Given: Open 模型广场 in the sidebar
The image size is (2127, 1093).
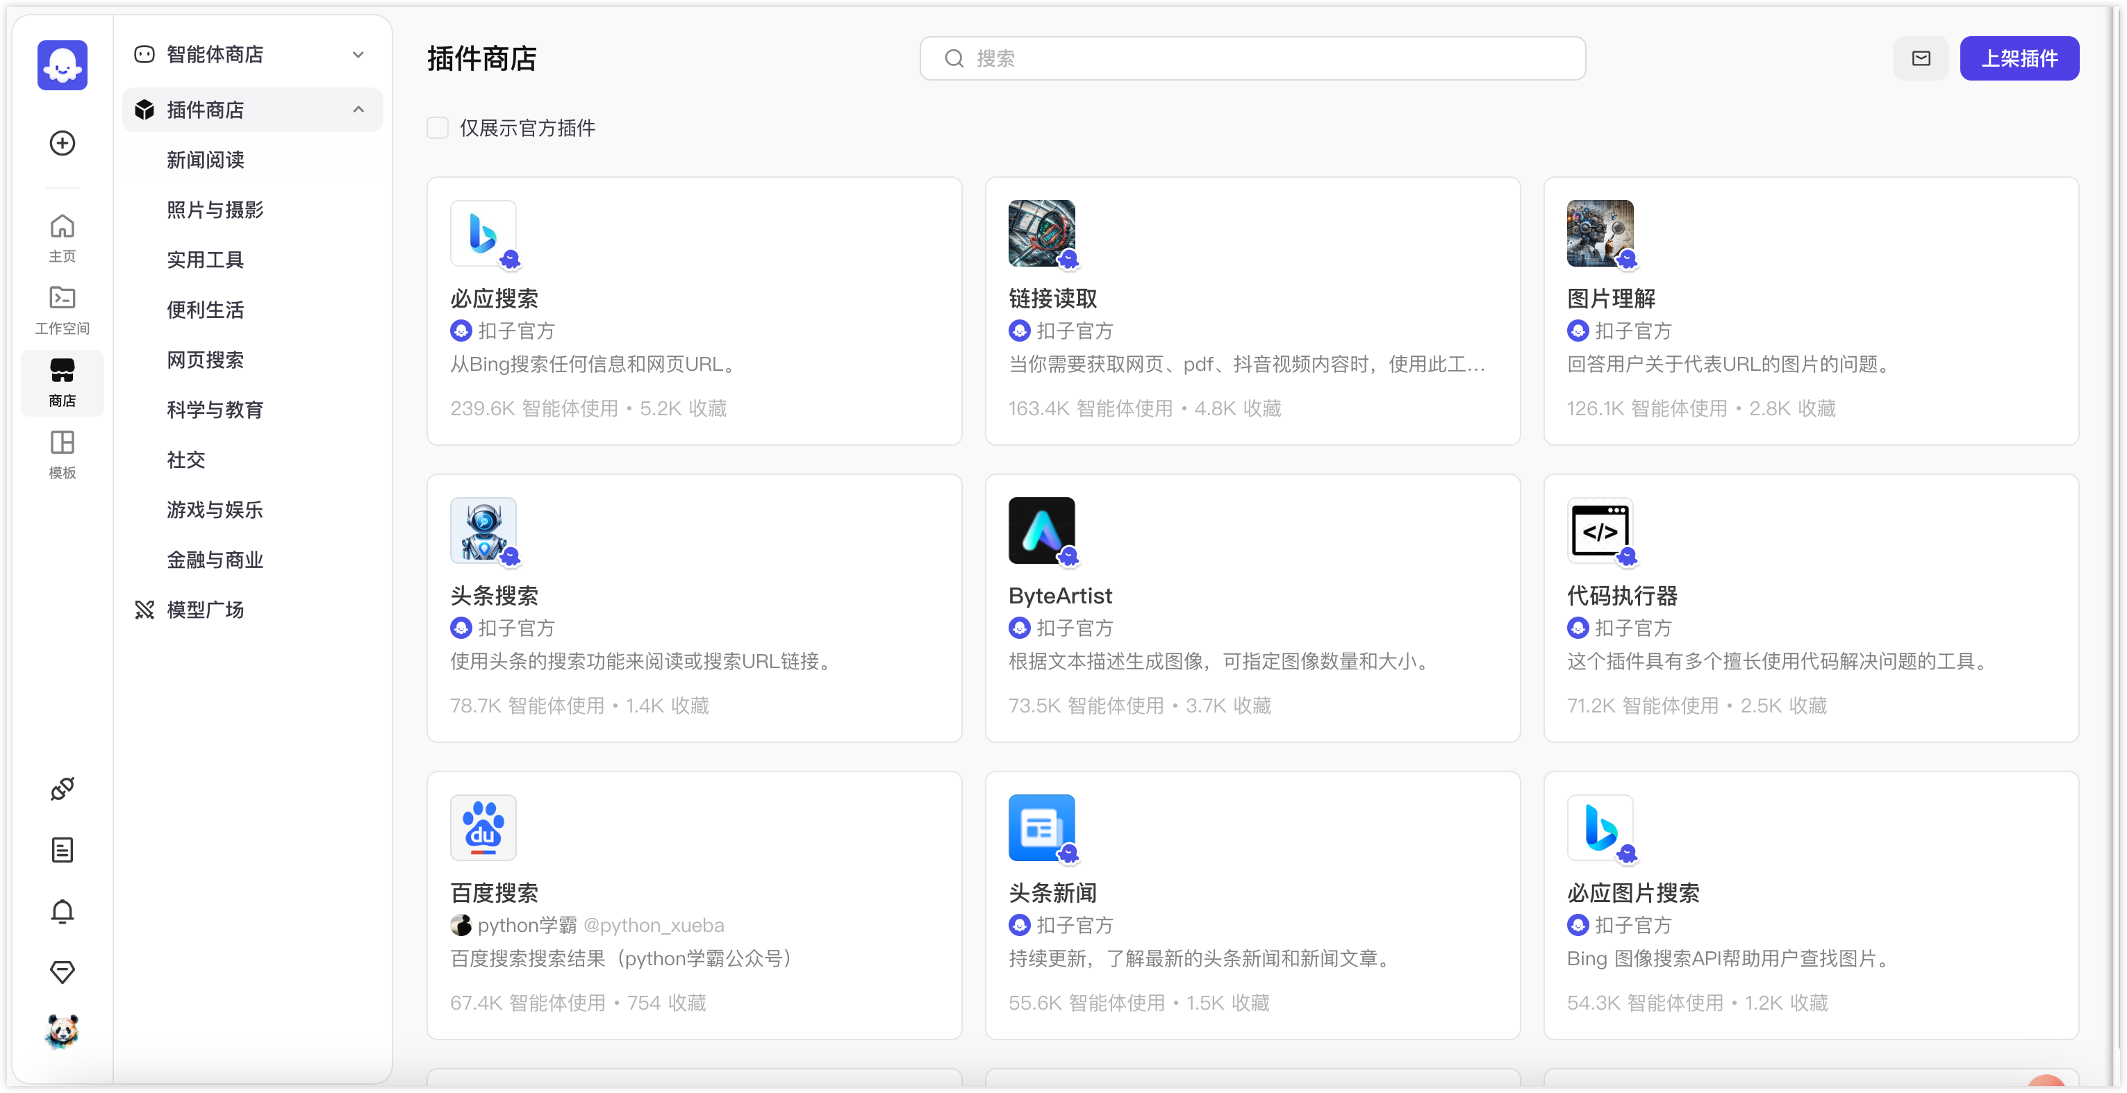Looking at the screenshot, I should pos(206,609).
